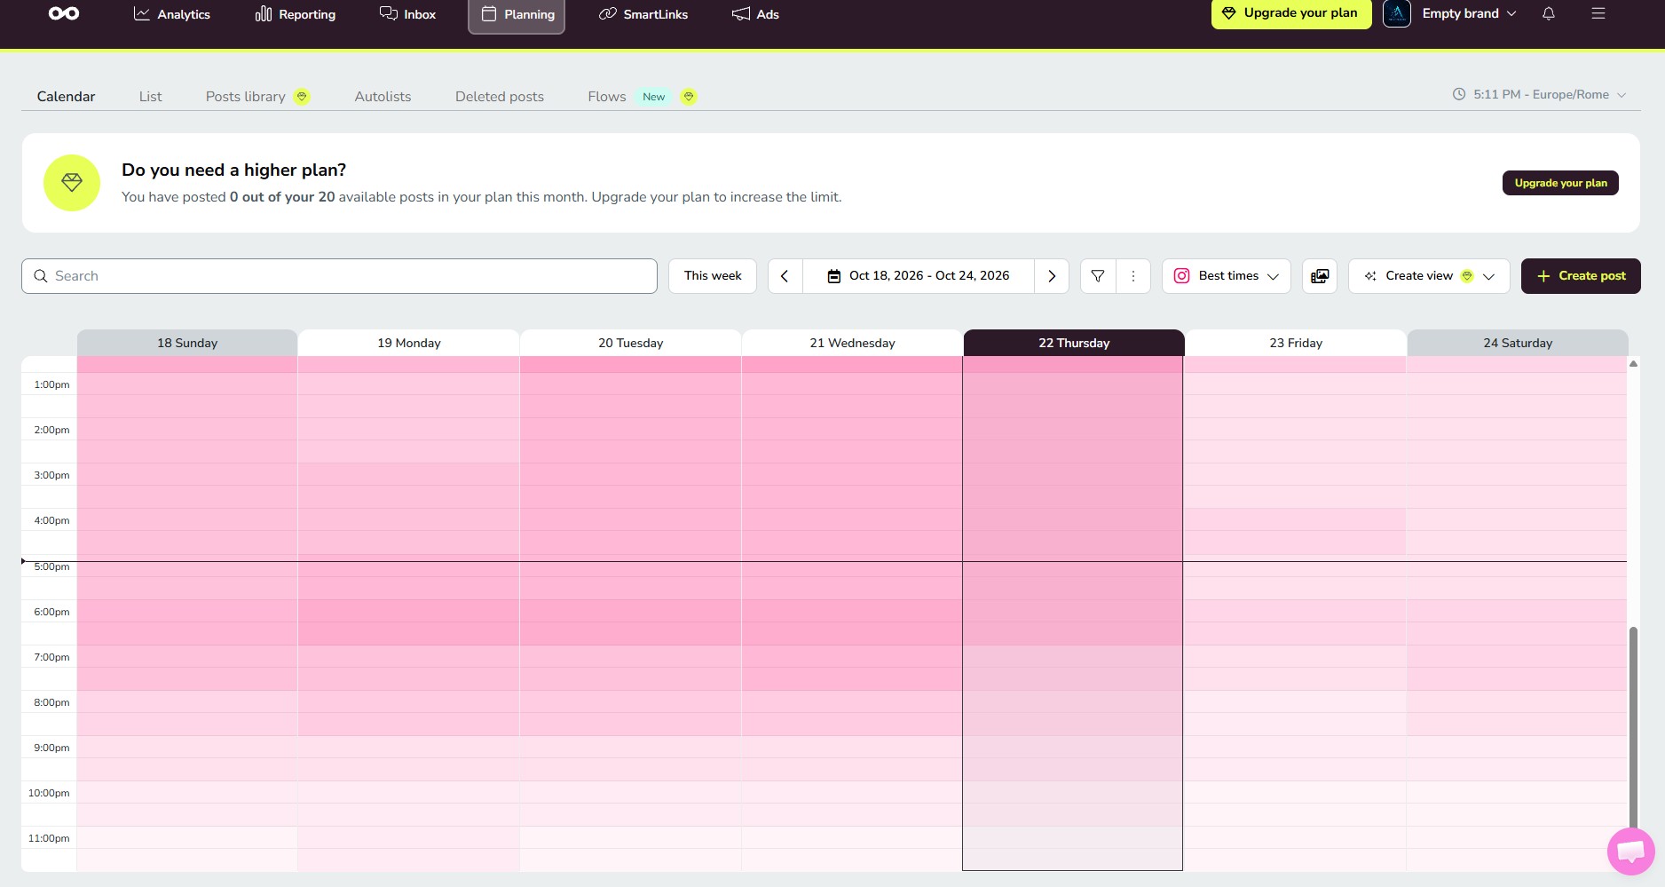The height and width of the screenshot is (887, 1665).
Task: Click the dark Upgrade your plan banner button
Action: 1560,183
